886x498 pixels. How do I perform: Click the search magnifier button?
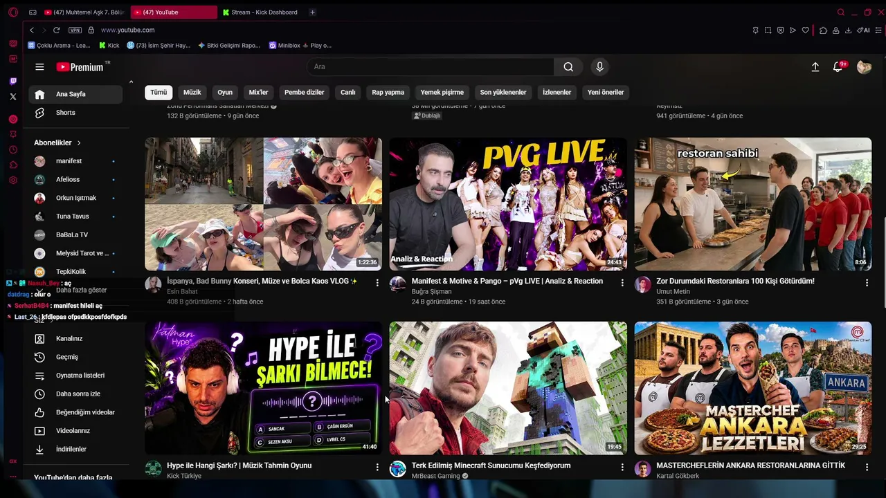(568, 67)
